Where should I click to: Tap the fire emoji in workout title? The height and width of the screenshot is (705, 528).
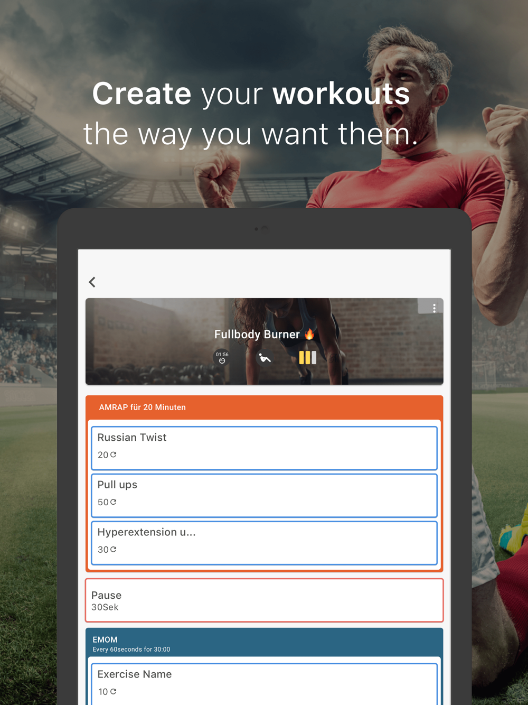pyautogui.click(x=309, y=334)
